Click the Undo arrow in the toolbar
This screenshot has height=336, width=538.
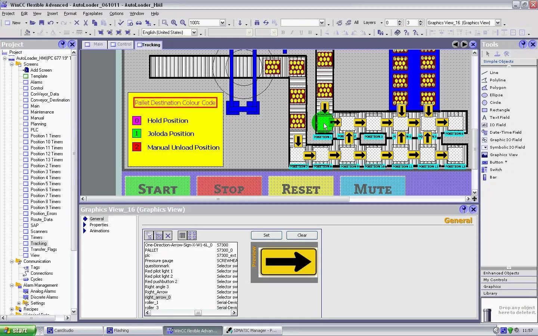coord(50,23)
